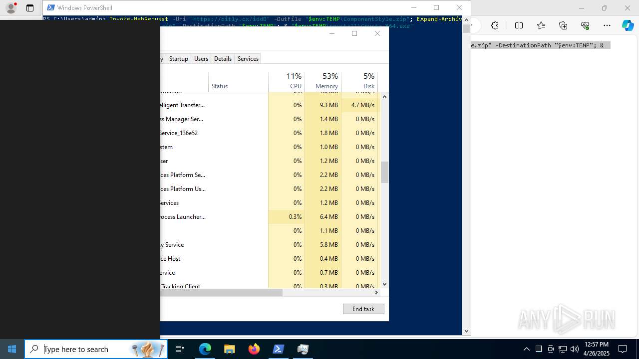Click Task Manager scroll down arrow
The width and height of the screenshot is (639, 359).
(384, 284)
